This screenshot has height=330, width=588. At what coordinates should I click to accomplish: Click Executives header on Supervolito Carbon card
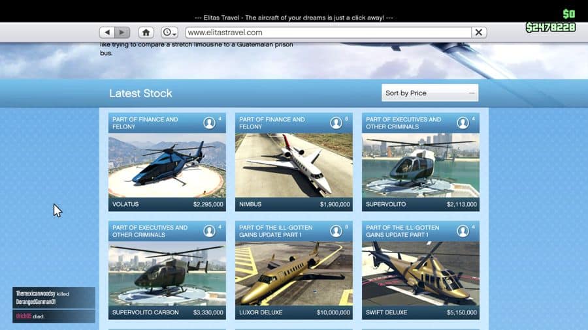pos(150,231)
